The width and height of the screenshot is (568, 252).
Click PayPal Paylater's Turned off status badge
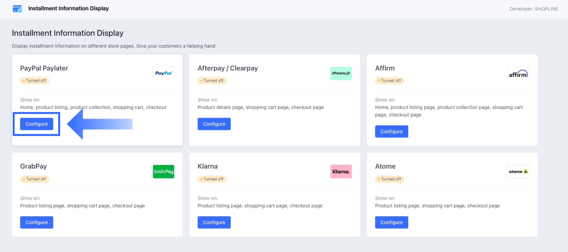click(35, 81)
